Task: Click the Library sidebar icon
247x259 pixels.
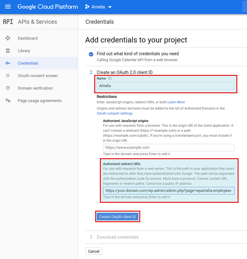Action: coord(8,51)
